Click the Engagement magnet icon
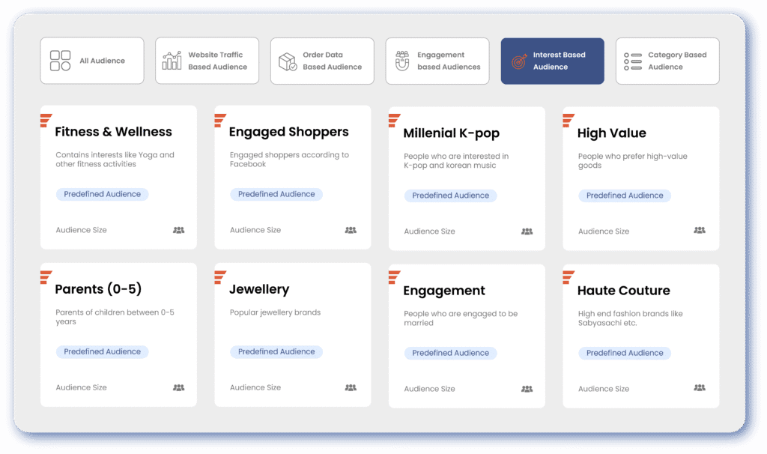The height and width of the screenshot is (454, 767). [x=402, y=61]
